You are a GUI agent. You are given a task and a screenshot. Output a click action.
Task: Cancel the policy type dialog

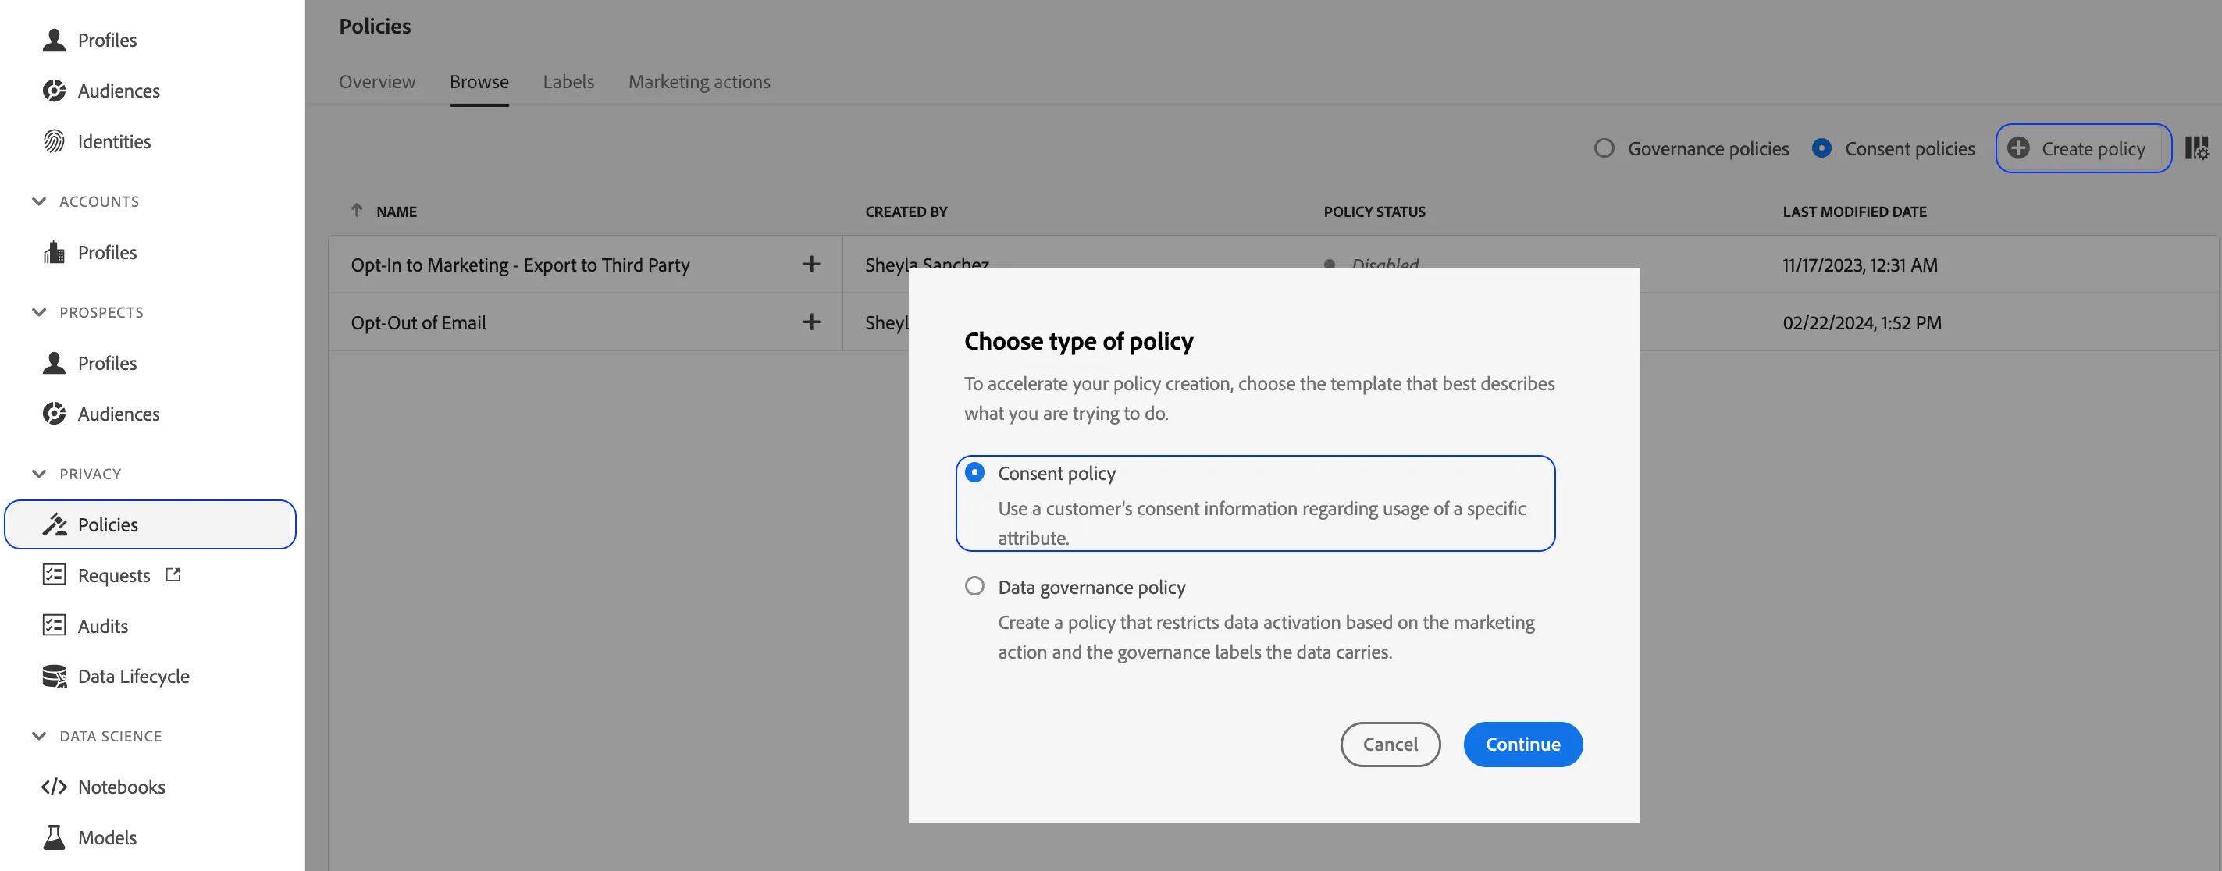[1391, 745]
